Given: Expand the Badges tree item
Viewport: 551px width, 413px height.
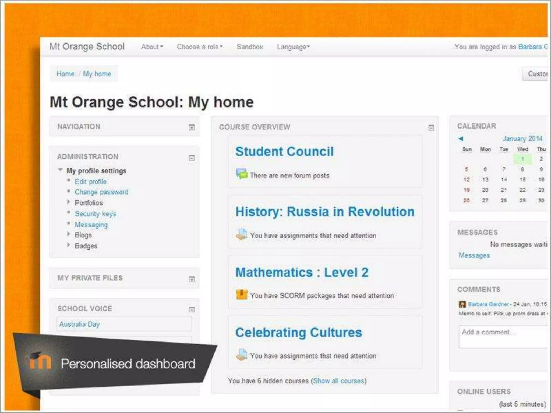Looking at the screenshot, I should tap(69, 245).
